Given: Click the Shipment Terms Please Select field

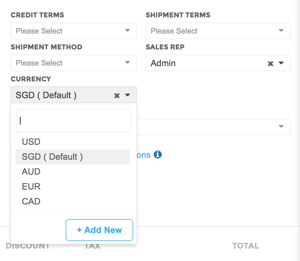Looking at the screenshot, I should coord(218,31).
